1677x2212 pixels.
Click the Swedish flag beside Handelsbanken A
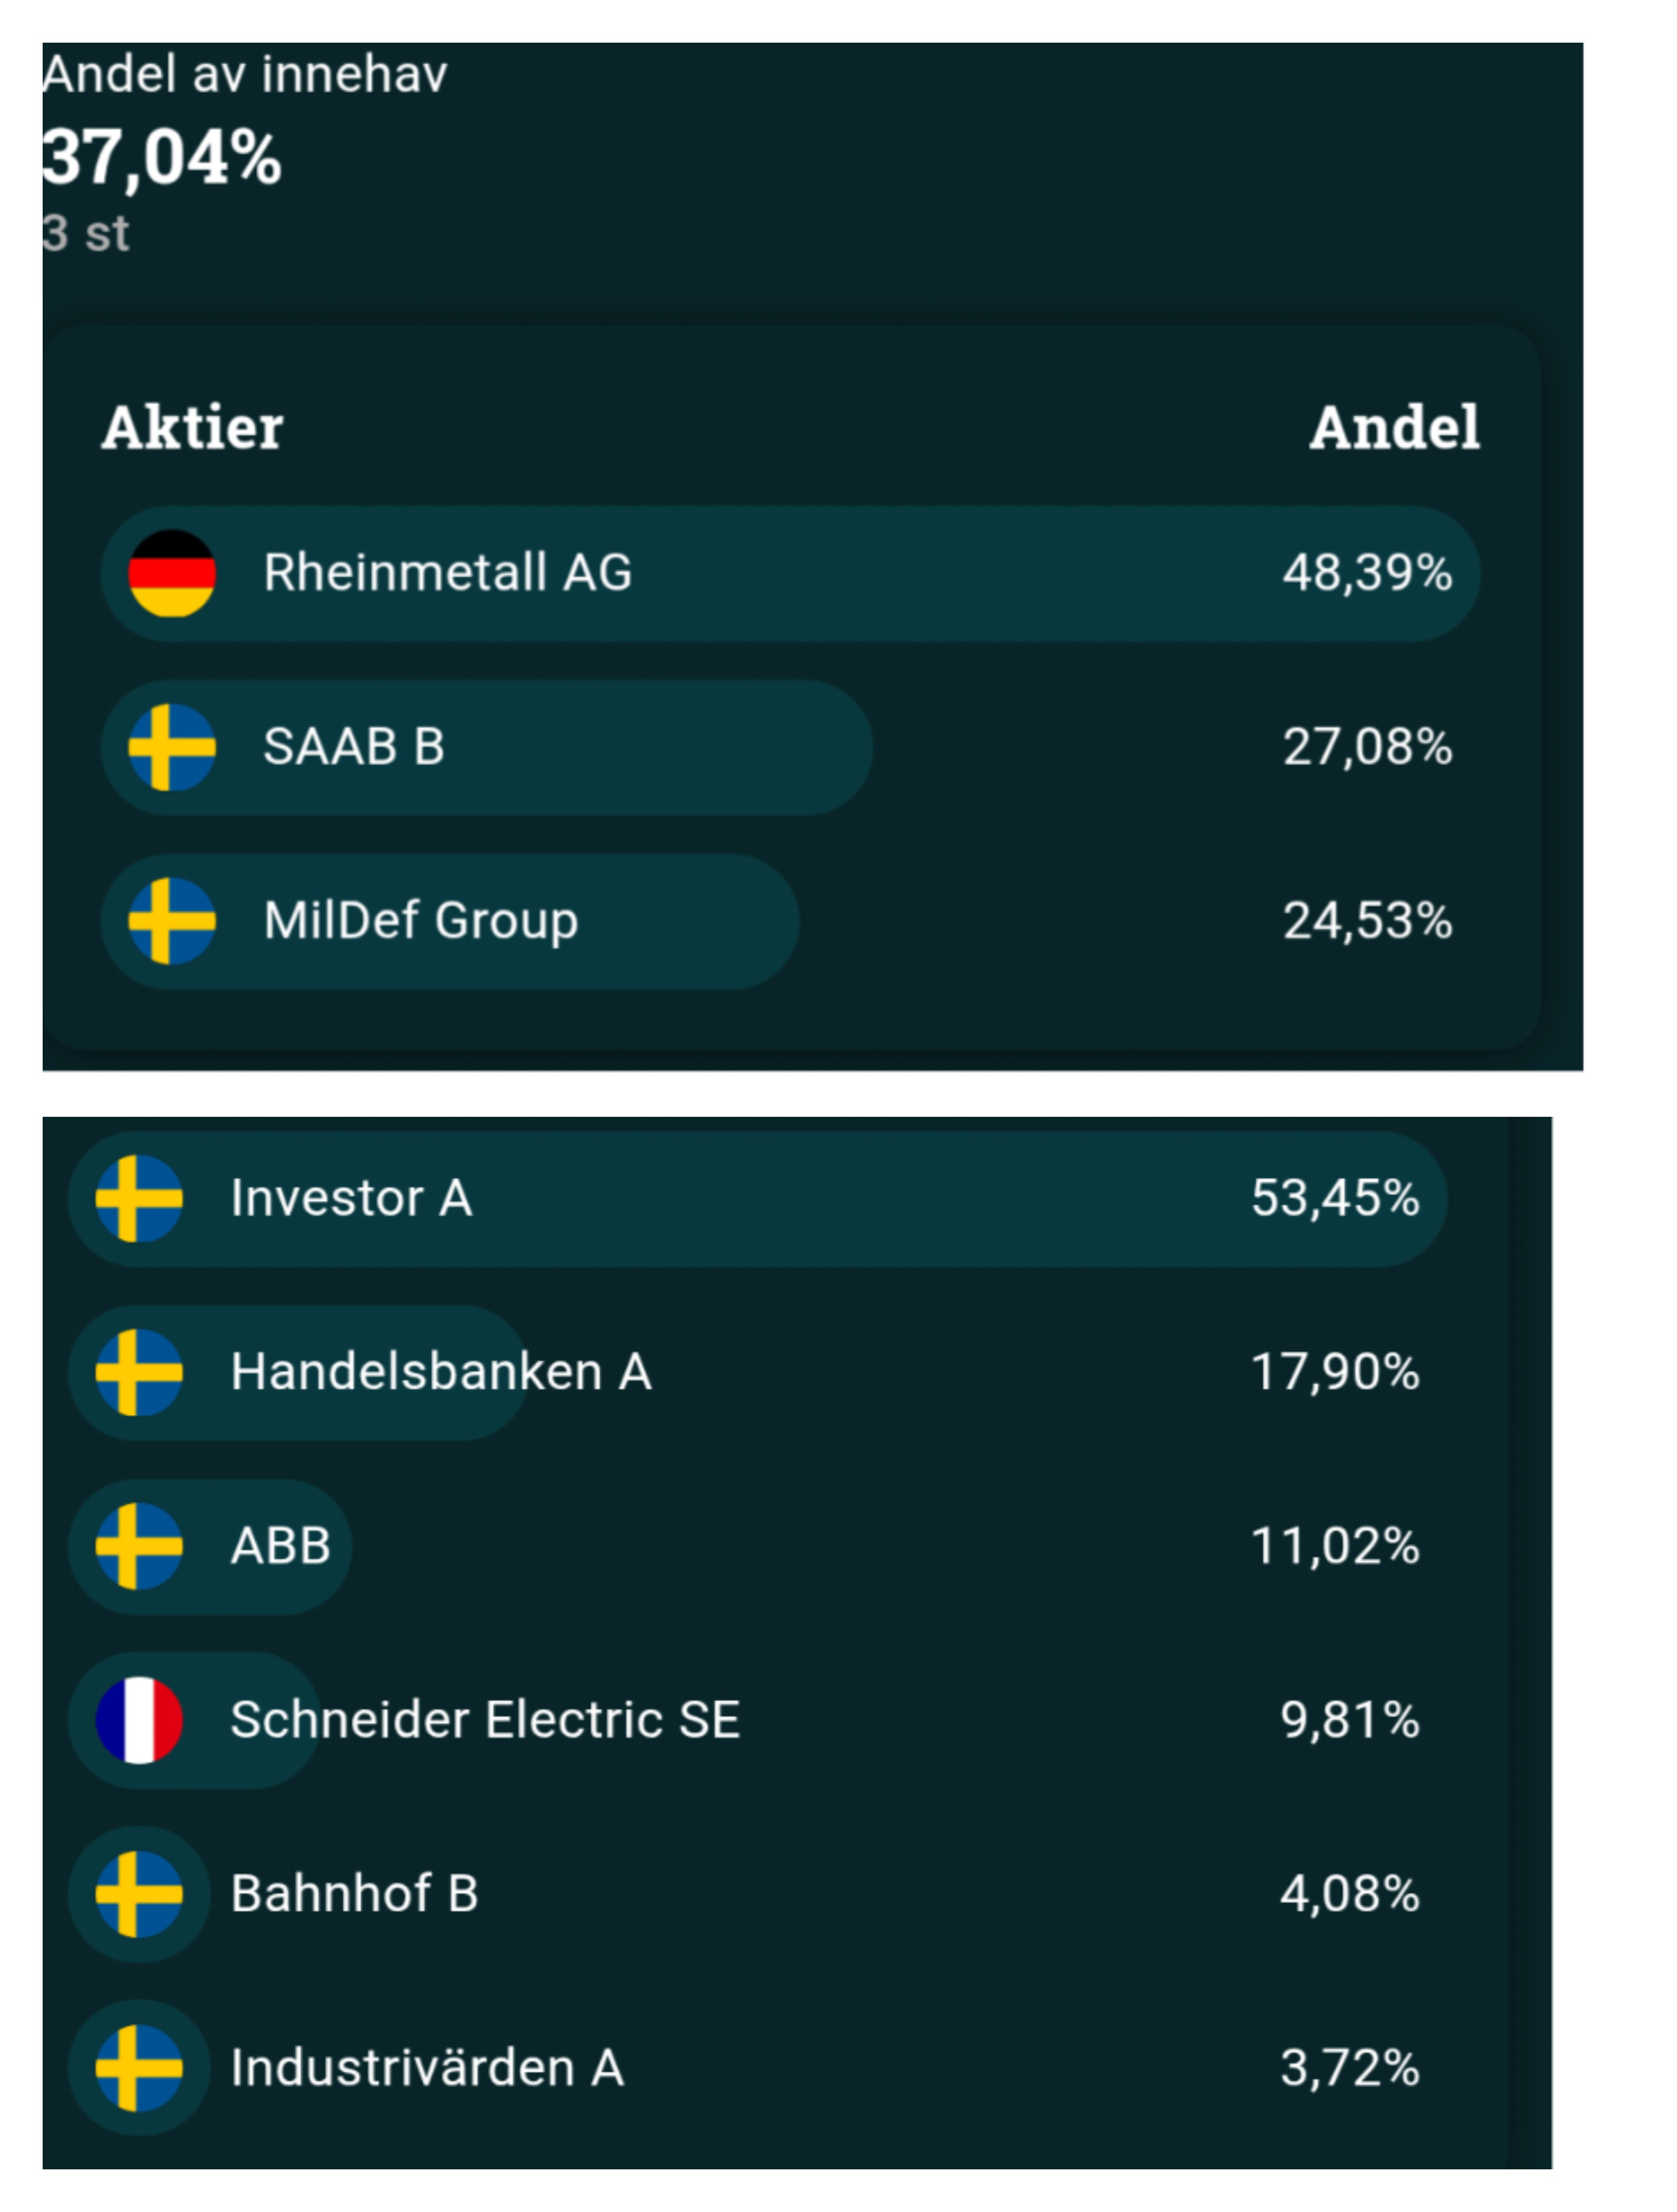(x=139, y=1372)
